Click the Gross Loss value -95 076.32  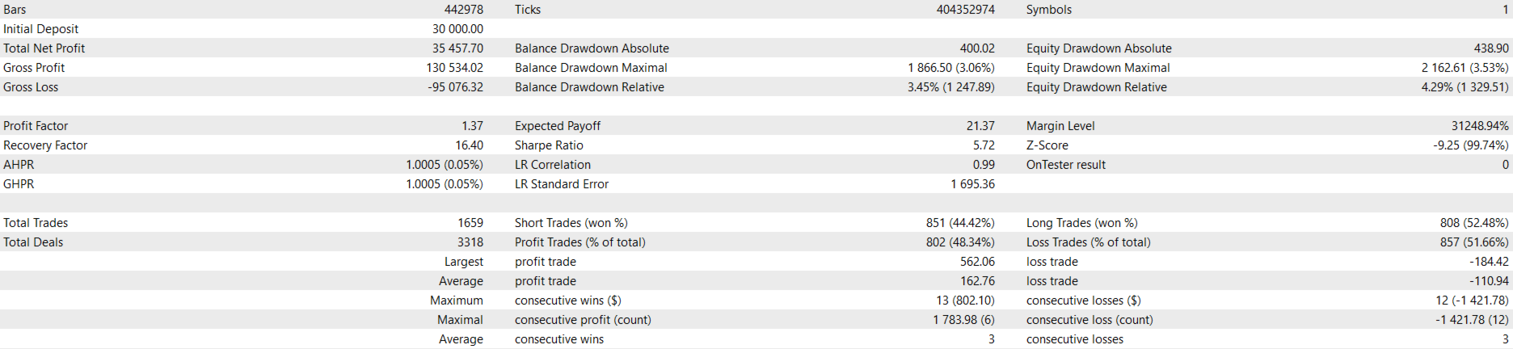coord(455,87)
